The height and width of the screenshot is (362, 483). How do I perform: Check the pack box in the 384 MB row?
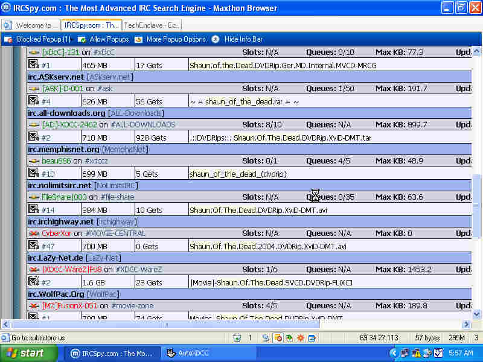click(x=33, y=209)
